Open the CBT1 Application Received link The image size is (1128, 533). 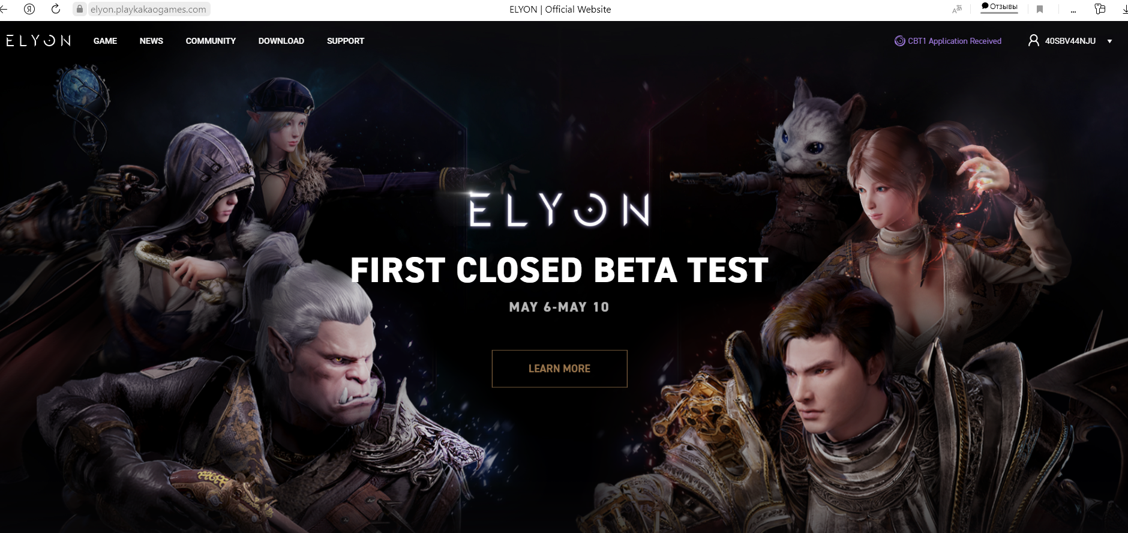[948, 41]
